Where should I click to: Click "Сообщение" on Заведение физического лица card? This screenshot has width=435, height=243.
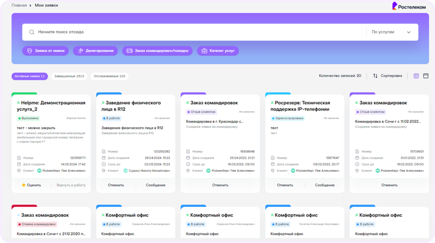tap(156, 185)
